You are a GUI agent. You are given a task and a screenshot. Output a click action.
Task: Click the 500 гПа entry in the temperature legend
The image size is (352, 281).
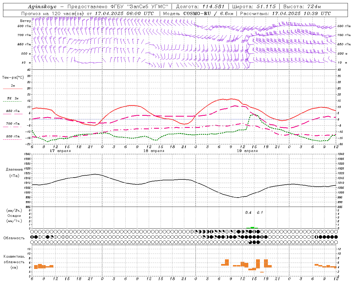click(13, 136)
